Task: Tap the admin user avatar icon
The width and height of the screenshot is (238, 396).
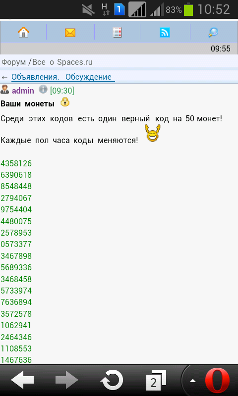Action: click(x=4, y=90)
